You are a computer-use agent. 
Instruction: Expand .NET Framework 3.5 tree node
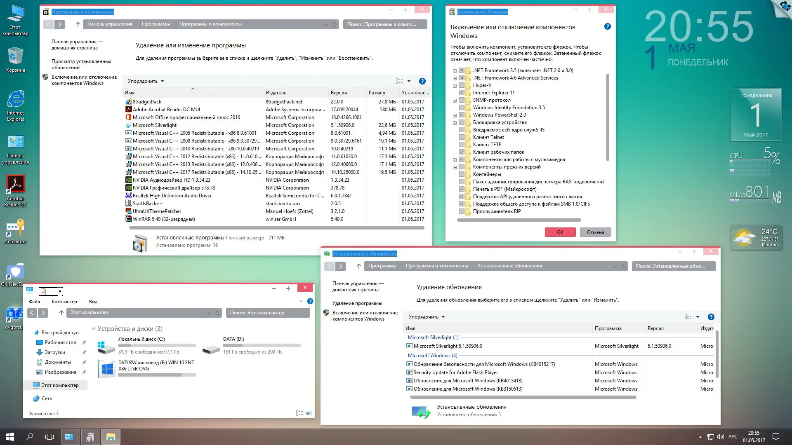pos(455,71)
